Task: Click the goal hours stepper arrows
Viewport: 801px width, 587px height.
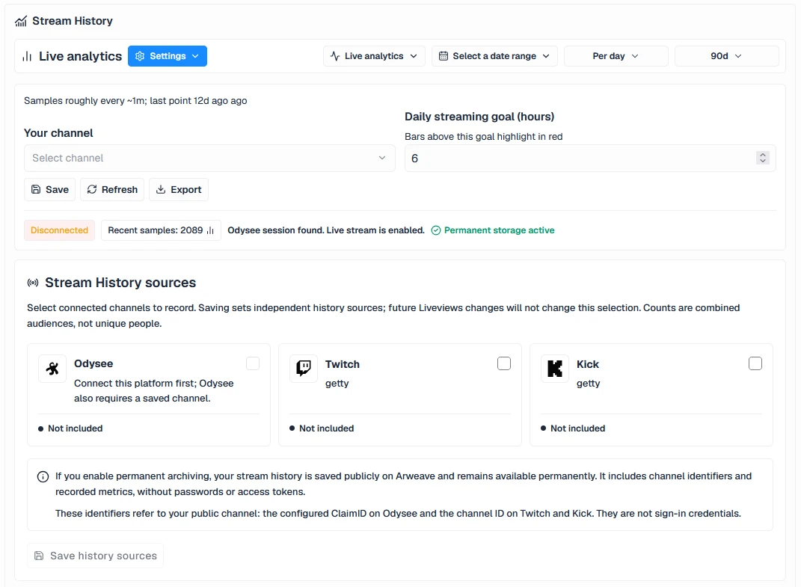Action: pos(763,159)
